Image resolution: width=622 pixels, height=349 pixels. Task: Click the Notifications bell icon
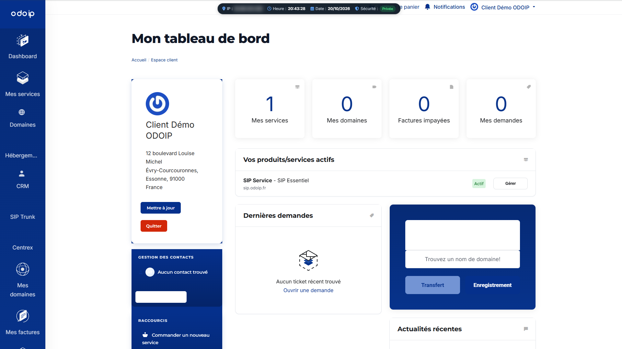tap(427, 7)
